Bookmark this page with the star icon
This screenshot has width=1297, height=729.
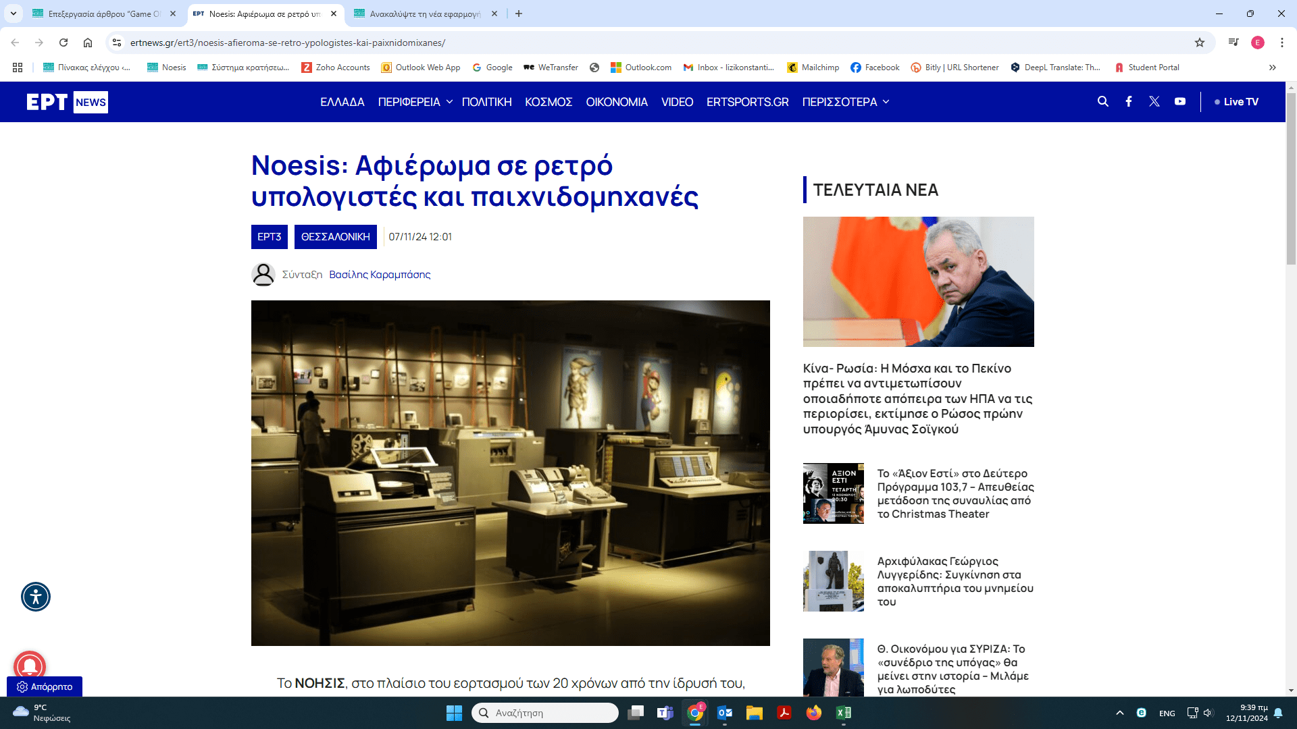pyautogui.click(x=1199, y=43)
